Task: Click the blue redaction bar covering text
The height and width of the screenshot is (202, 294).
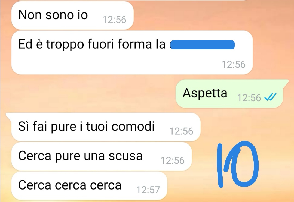Action: 202,45
